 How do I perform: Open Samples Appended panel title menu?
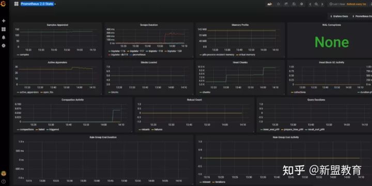[x=57, y=25]
